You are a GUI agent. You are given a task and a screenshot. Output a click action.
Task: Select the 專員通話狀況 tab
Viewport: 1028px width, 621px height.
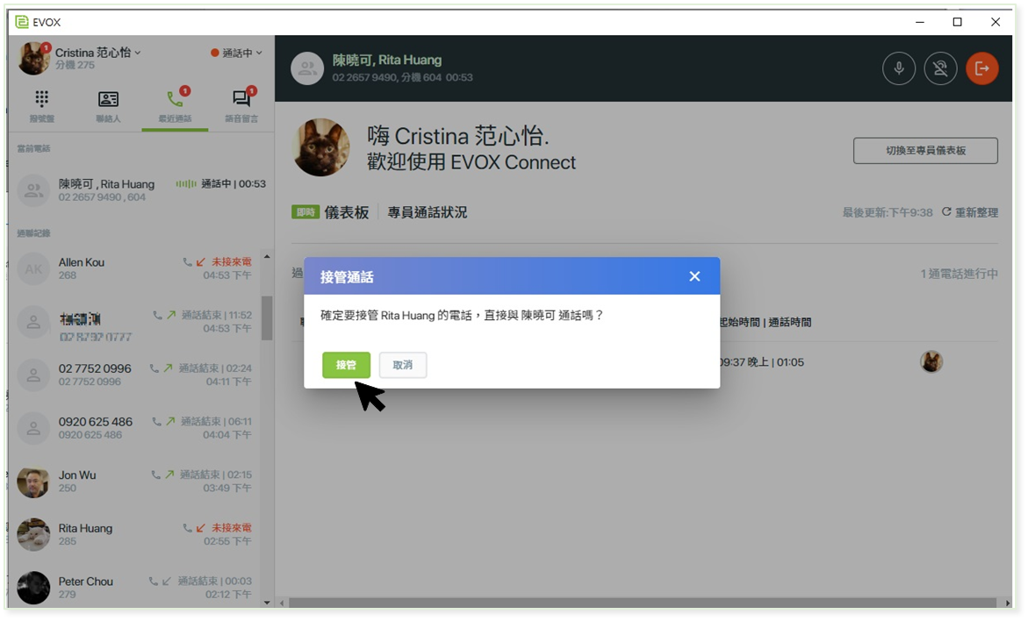(x=427, y=212)
